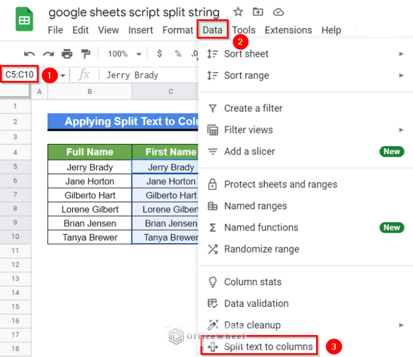Format as percent toolbar button
The width and height of the screenshot is (413, 357).
click(x=178, y=54)
